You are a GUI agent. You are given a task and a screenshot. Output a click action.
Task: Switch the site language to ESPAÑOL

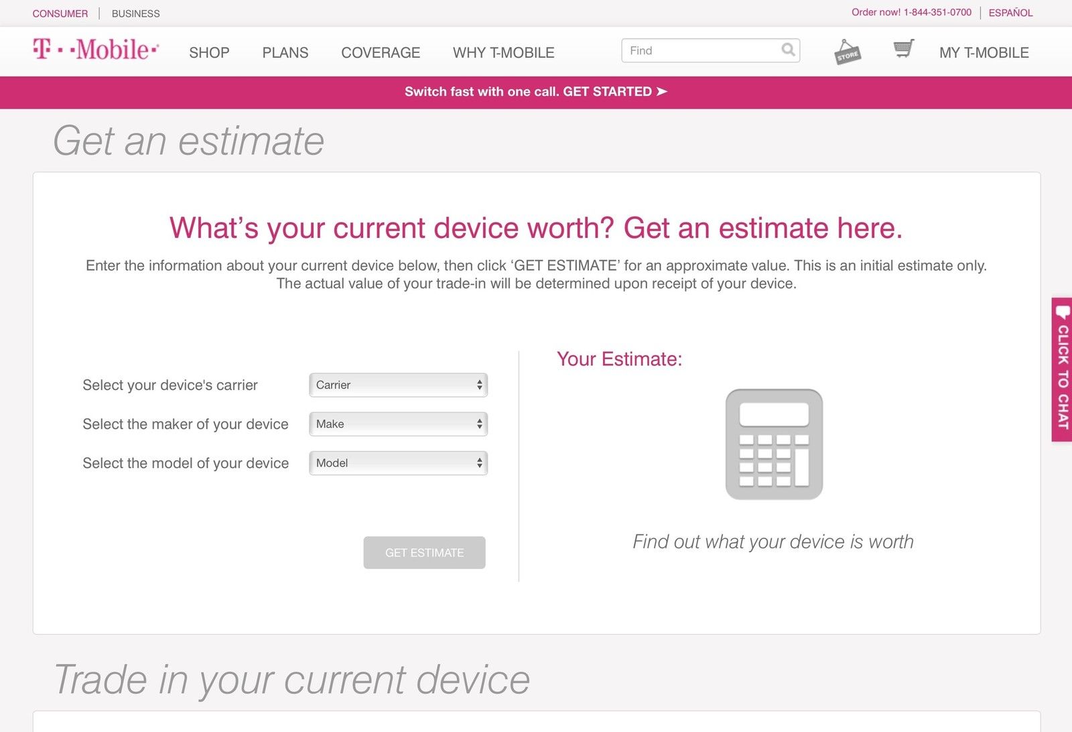[1010, 13]
